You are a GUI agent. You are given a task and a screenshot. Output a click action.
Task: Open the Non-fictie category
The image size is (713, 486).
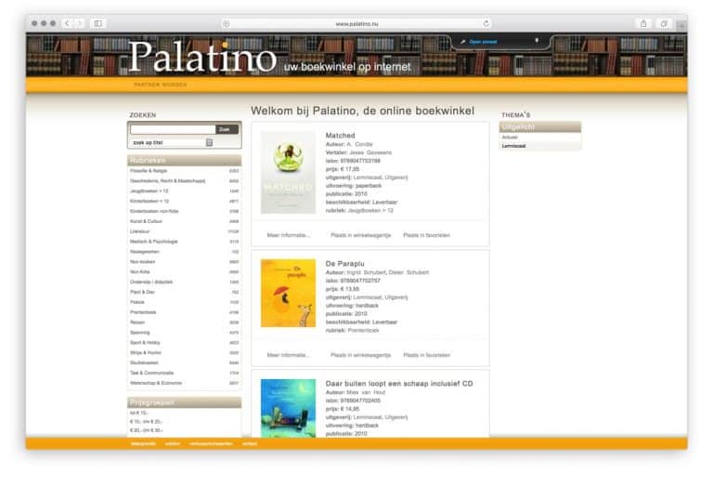[x=139, y=271]
